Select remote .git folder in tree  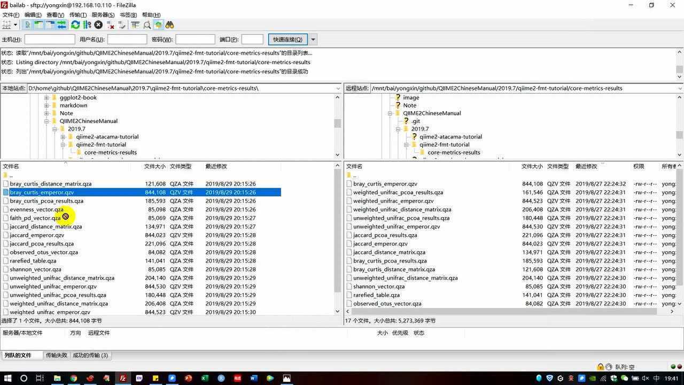[x=415, y=121]
